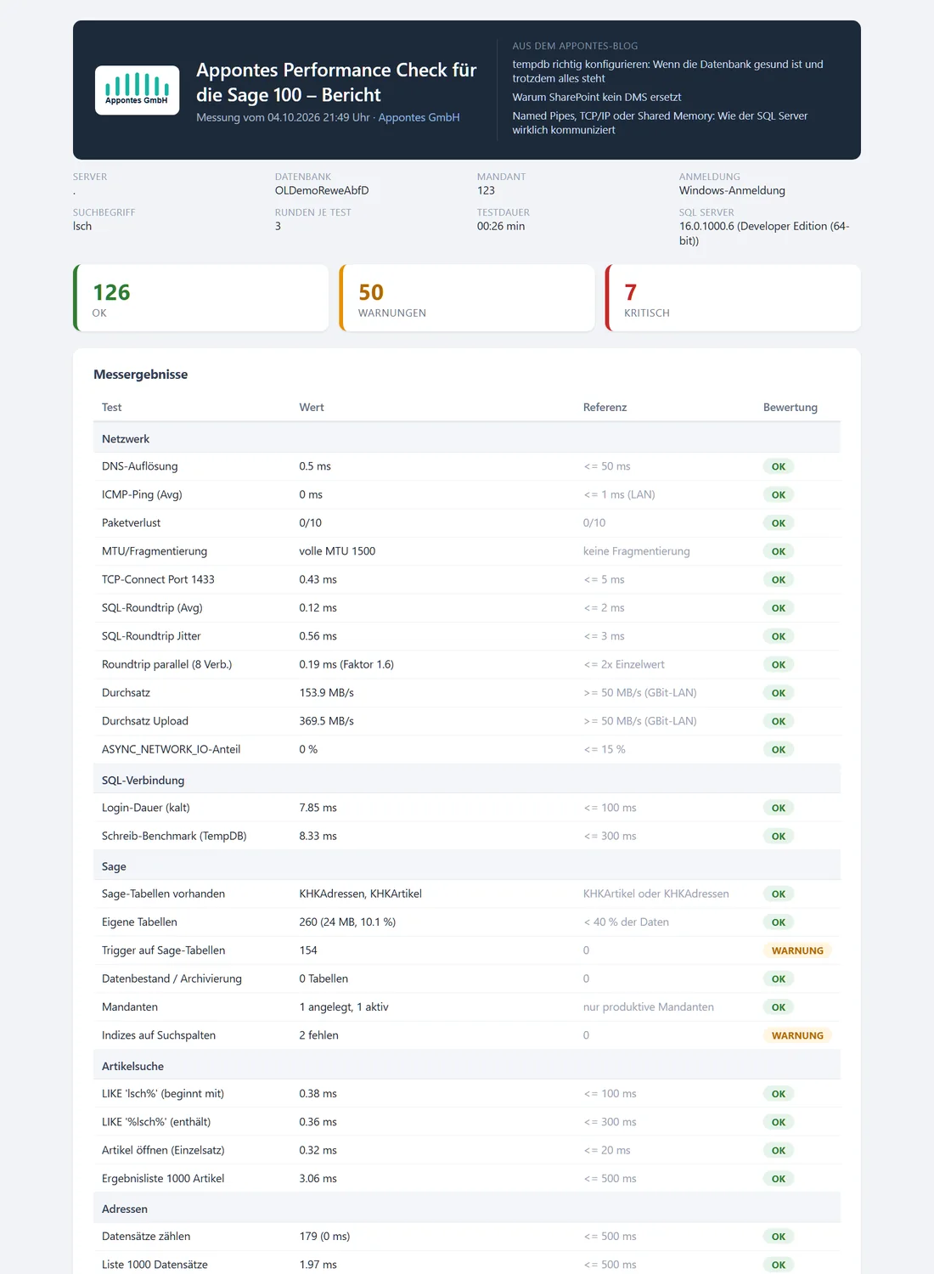Select the 7 Kritisch summary card

click(733, 298)
